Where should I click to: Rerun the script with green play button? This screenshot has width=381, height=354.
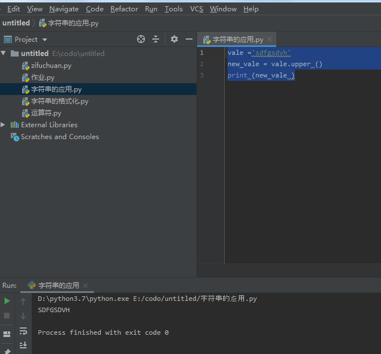coord(7,301)
